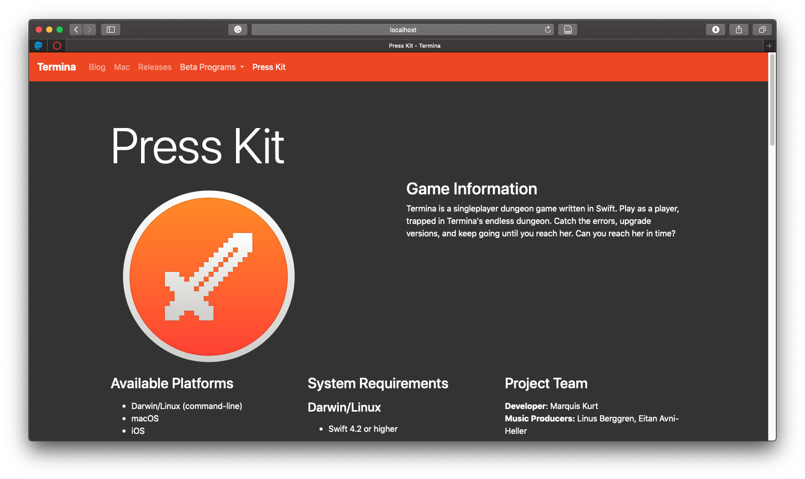Show the Safari downloads

pos(715,30)
